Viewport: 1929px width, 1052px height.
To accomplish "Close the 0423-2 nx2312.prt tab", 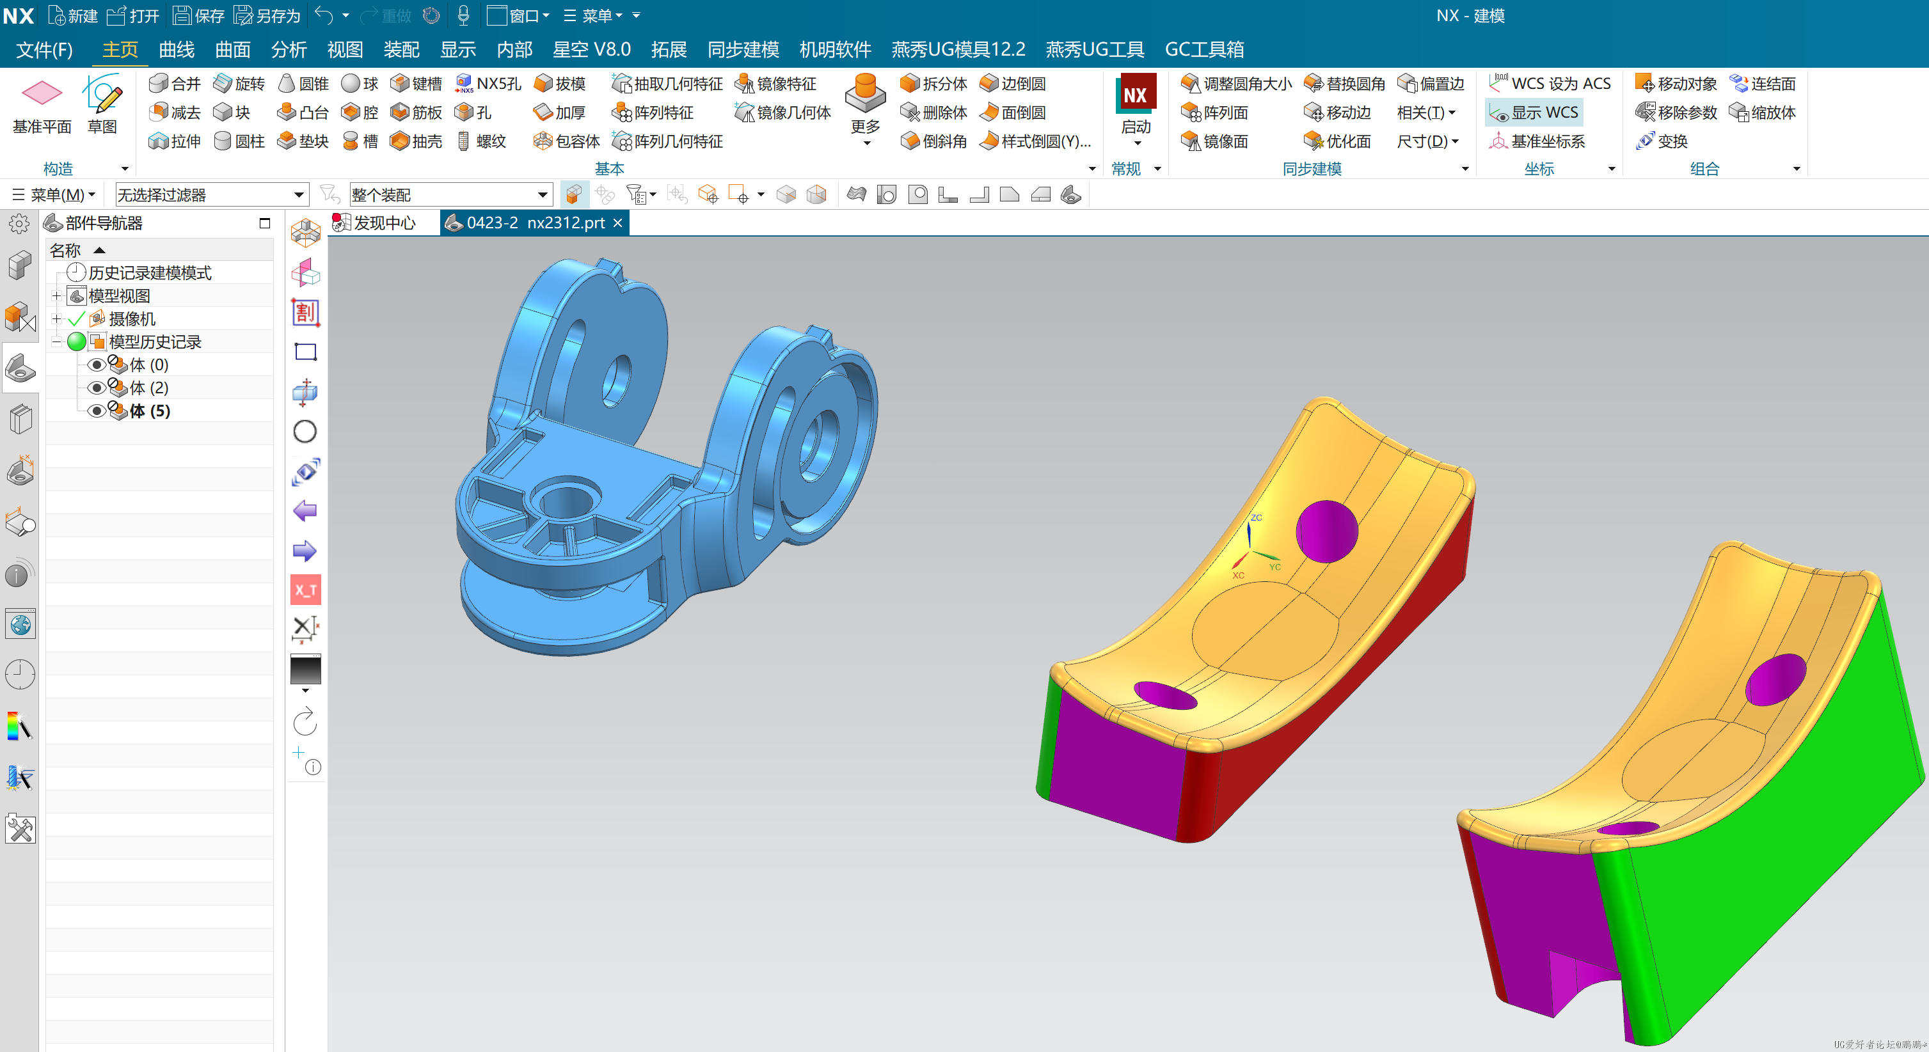I will [x=618, y=223].
